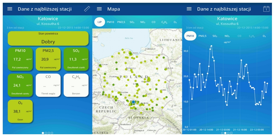
Task: Tap the greyed CO tab in chart screen
Action: (239, 36)
